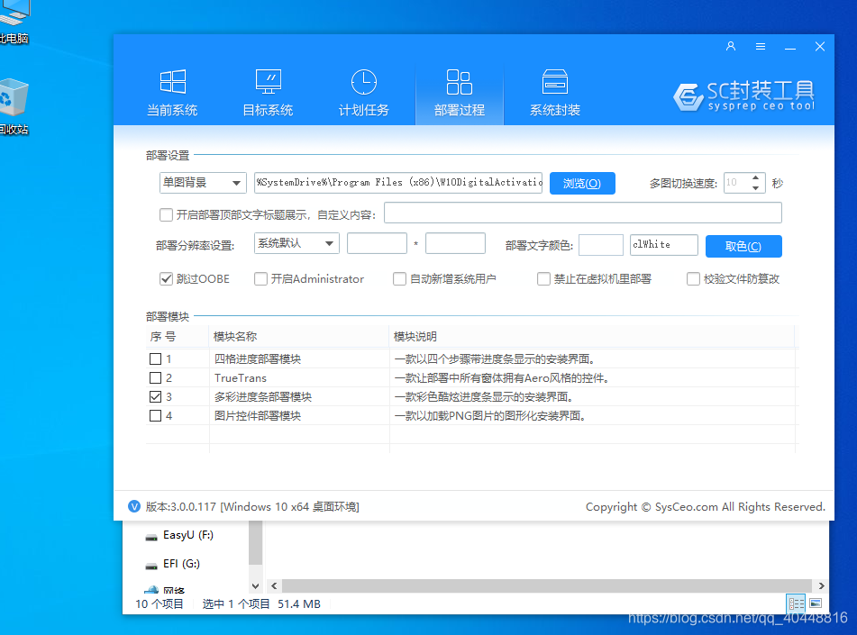
Task: Switch Explorer to large icons view
Action: pyautogui.click(x=816, y=603)
